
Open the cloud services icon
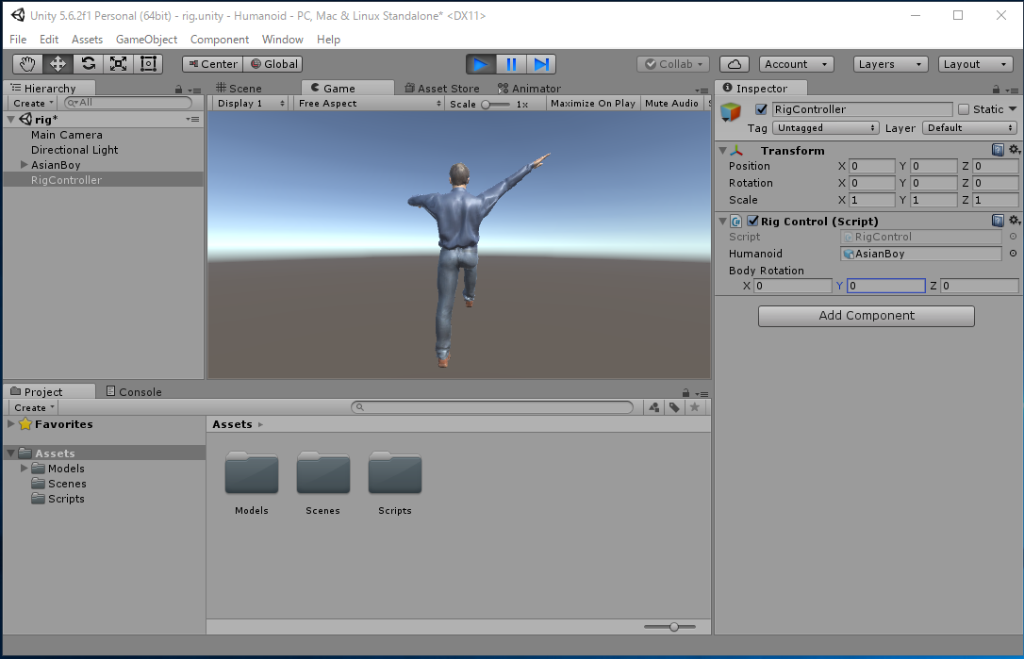735,64
